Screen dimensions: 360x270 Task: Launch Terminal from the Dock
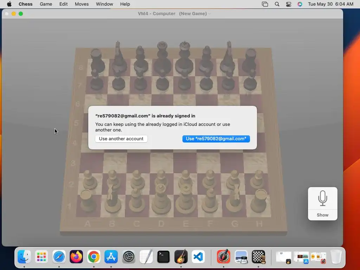tap(163, 256)
